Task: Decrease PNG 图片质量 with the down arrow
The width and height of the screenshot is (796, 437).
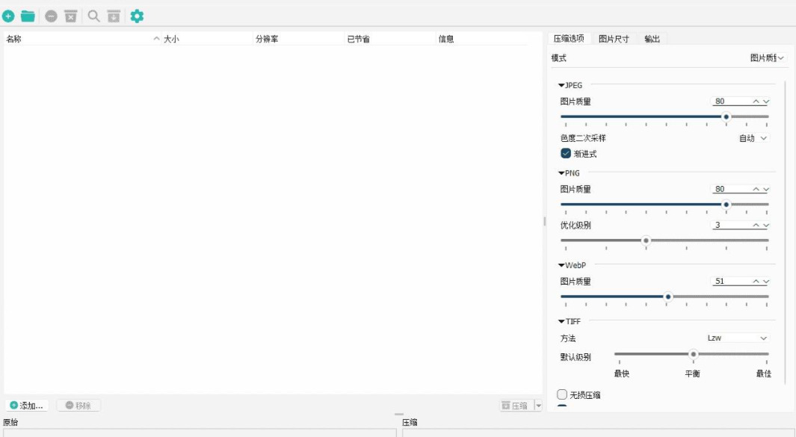Action: coord(766,189)
